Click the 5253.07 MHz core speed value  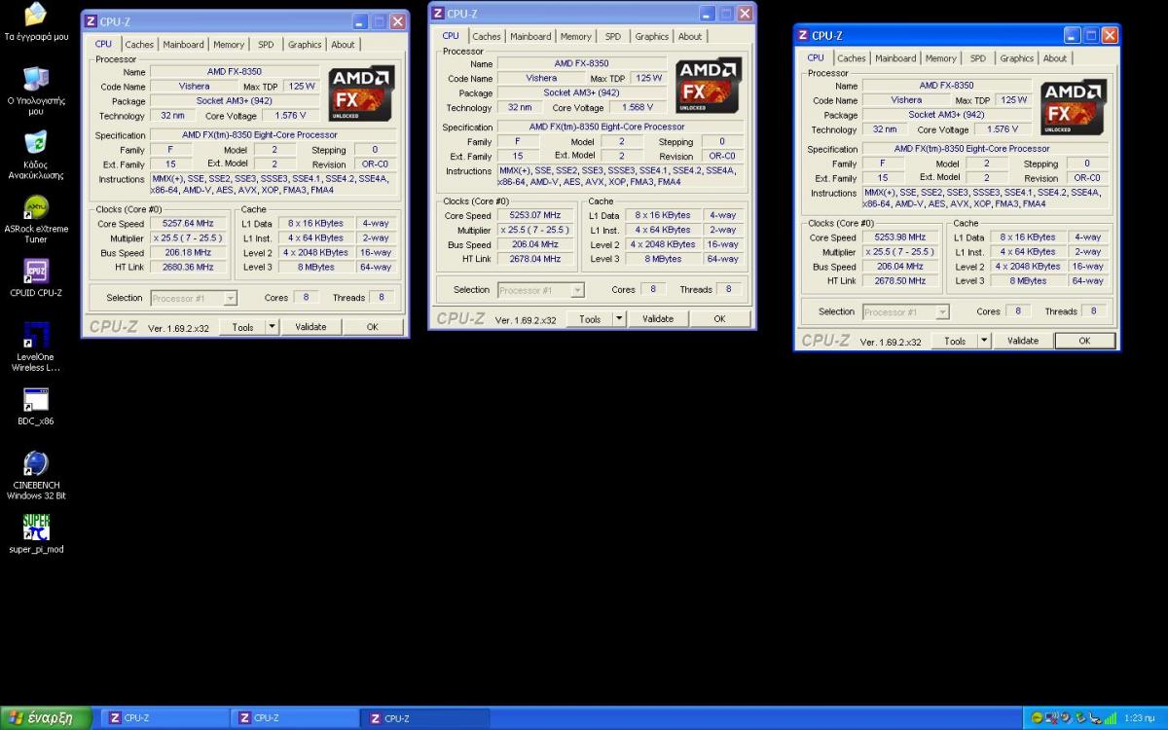tap(536, 216)
